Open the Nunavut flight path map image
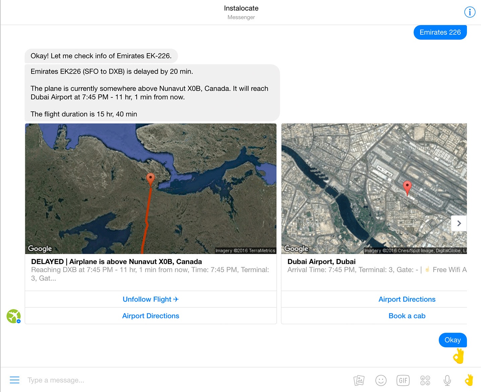This screenshot has height=392, width=481. tap(151, 189)
